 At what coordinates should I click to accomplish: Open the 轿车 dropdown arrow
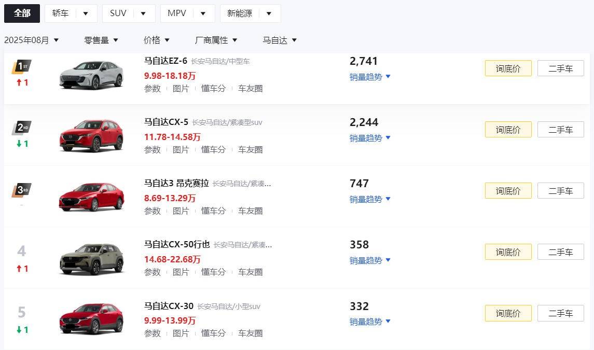point(86,13)
